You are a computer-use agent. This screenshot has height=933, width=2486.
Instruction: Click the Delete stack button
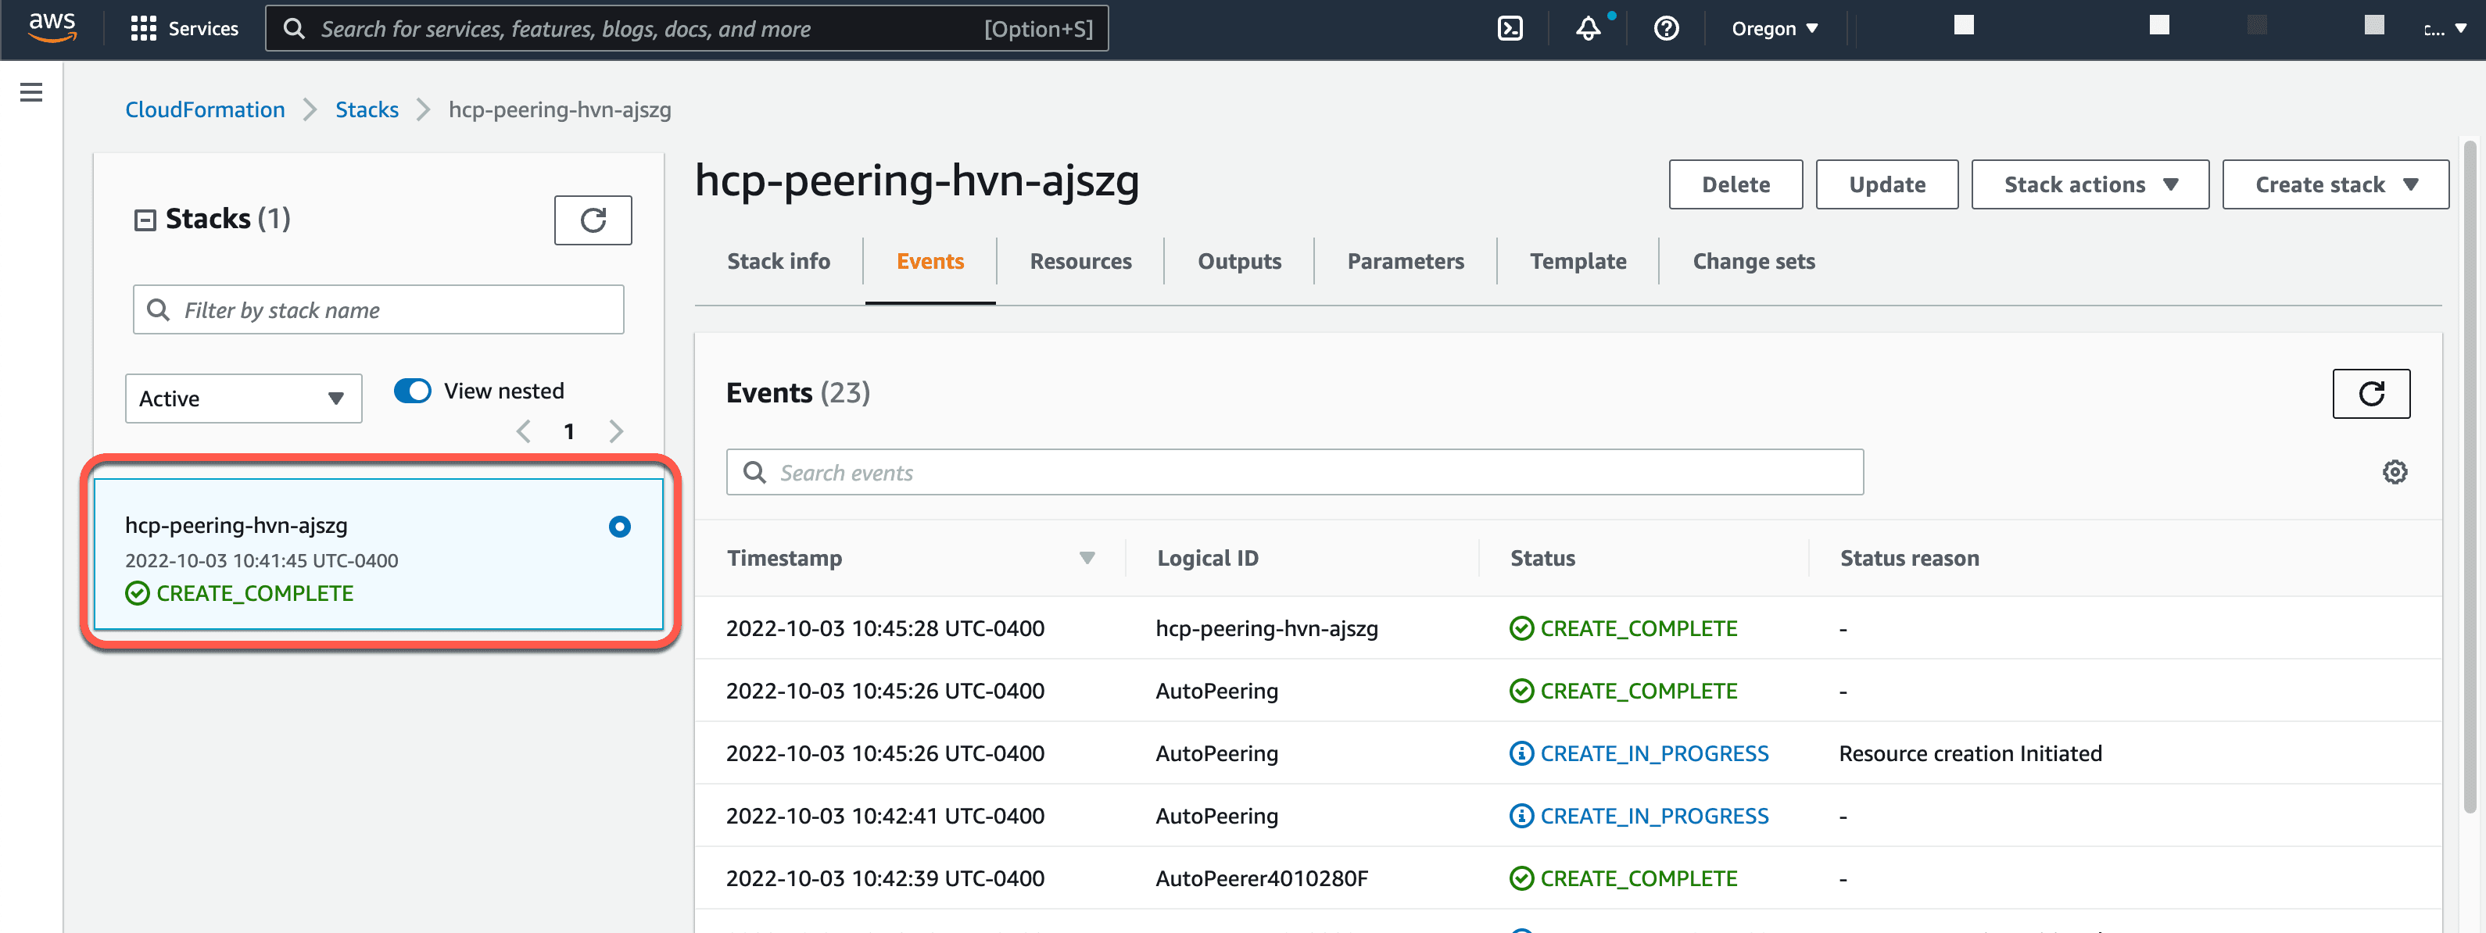pos(1736,184)
